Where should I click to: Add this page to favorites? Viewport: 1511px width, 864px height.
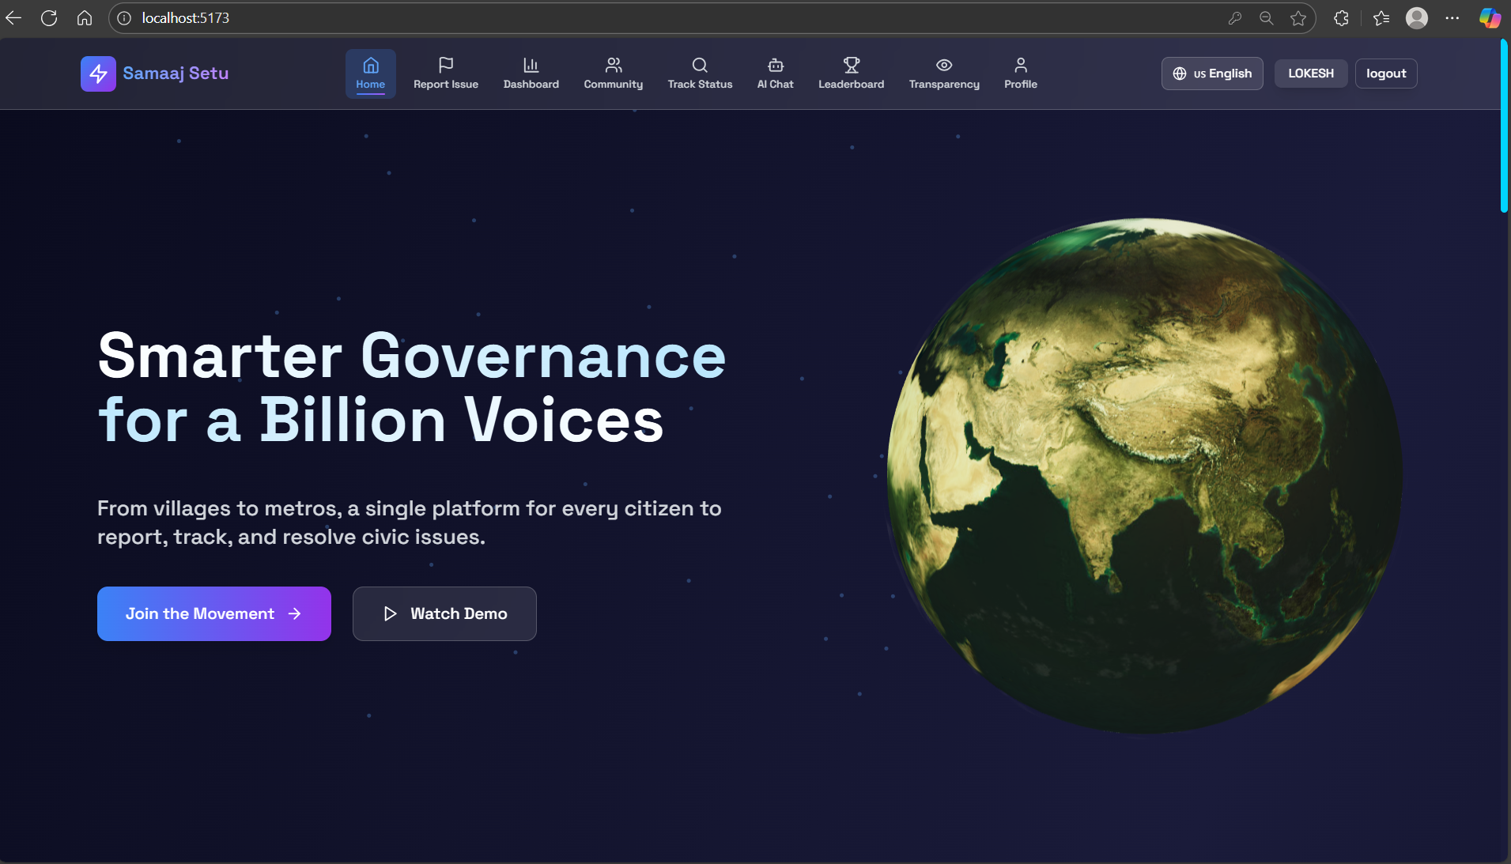pyautogui.click(x=1298, y=18)
